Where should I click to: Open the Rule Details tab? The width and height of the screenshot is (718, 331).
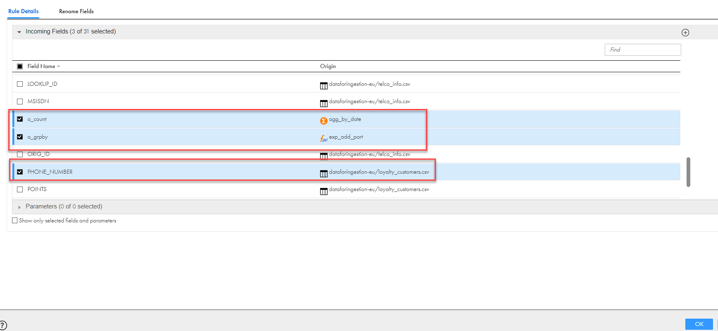click(x=23, y=11)
